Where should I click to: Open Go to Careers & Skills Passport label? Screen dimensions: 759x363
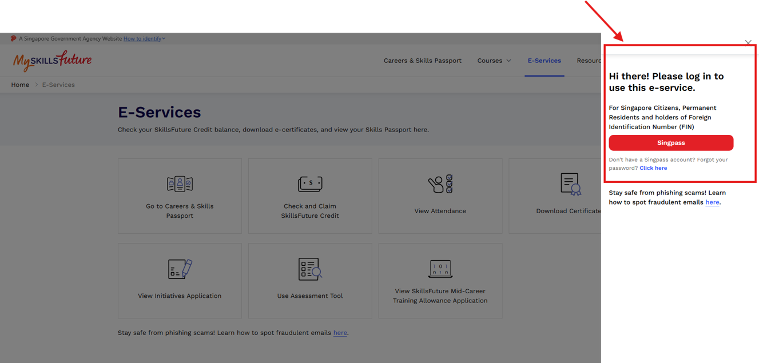[180, 211]
